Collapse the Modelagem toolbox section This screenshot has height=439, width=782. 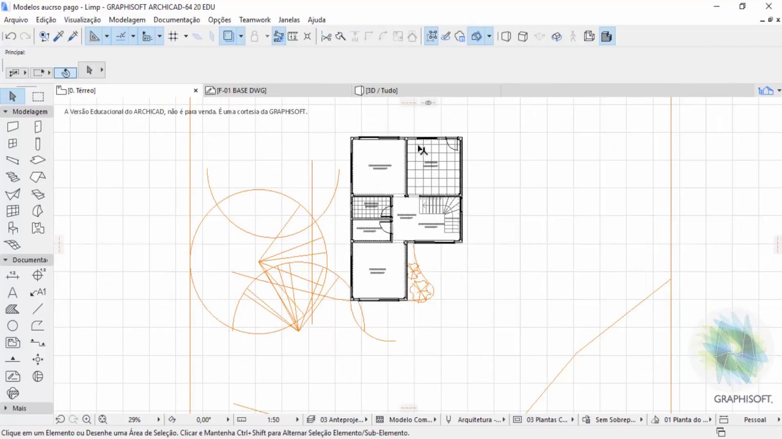click(x=5, y=112)
